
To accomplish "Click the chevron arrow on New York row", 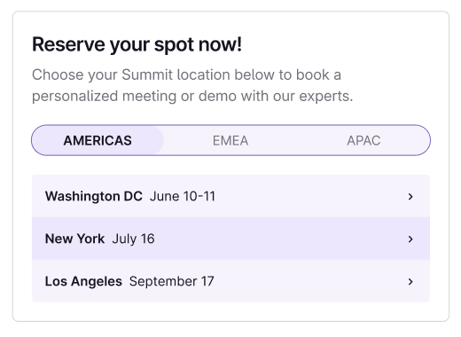I will coord(410,239).
